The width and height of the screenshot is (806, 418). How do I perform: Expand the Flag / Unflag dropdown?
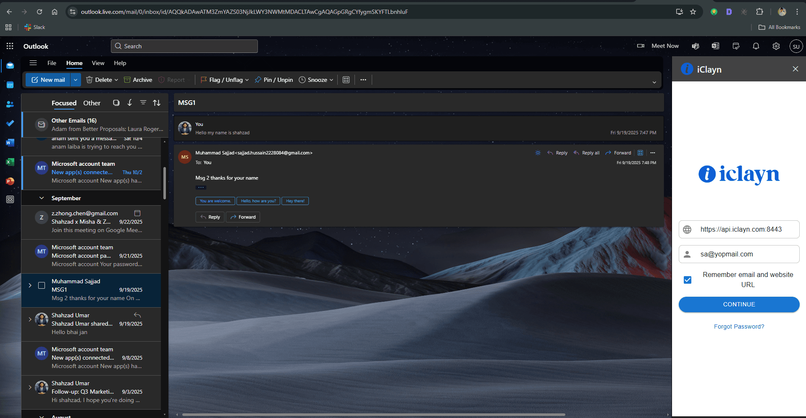coord(247,80)
